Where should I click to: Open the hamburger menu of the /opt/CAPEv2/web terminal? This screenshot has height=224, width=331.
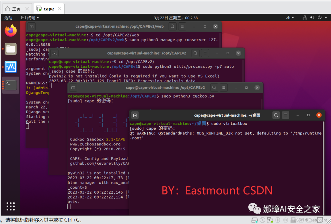182,26
